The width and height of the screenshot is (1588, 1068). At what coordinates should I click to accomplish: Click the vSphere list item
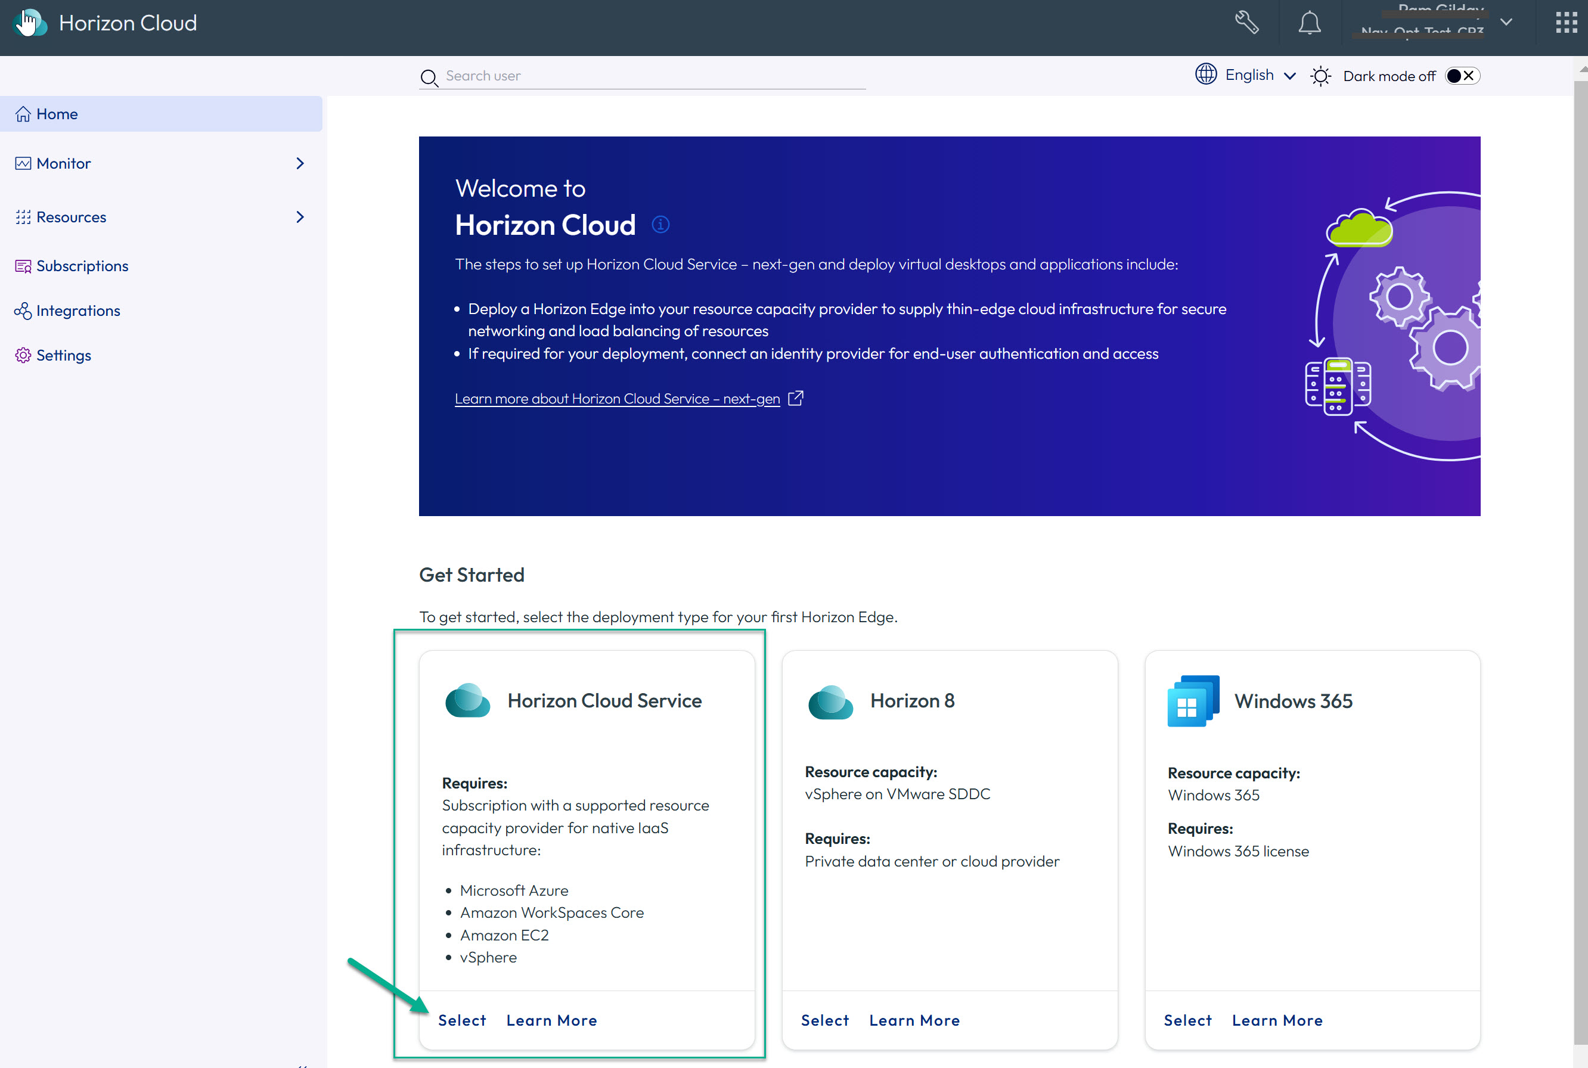tap(488, 958)
